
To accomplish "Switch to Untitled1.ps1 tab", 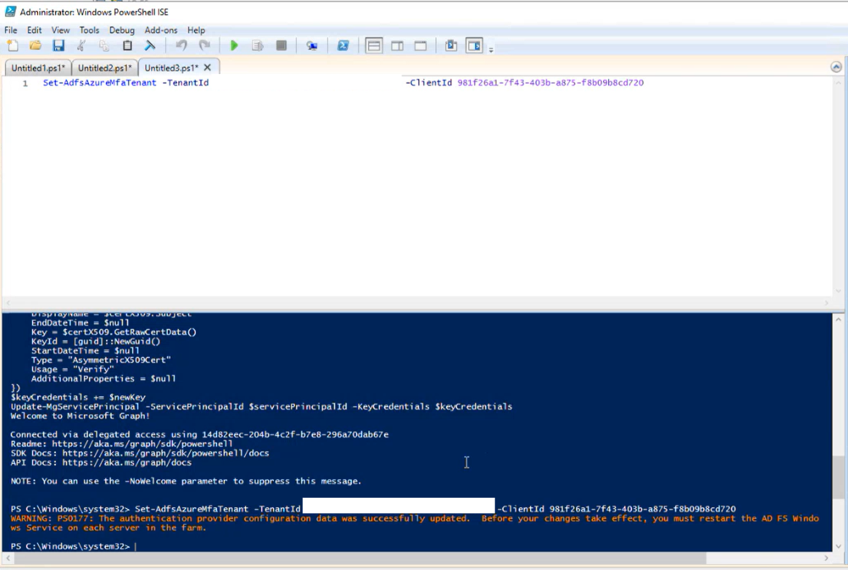I will (38, 68).
